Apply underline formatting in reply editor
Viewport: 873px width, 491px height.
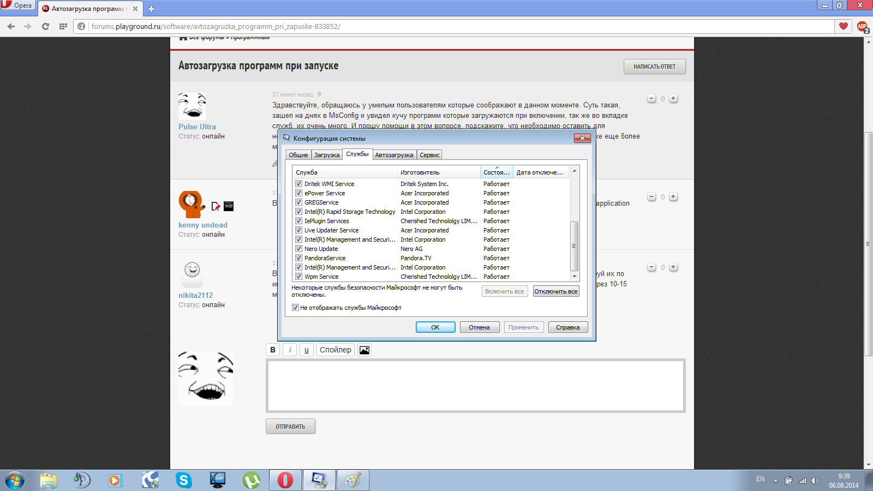[307, 350]
